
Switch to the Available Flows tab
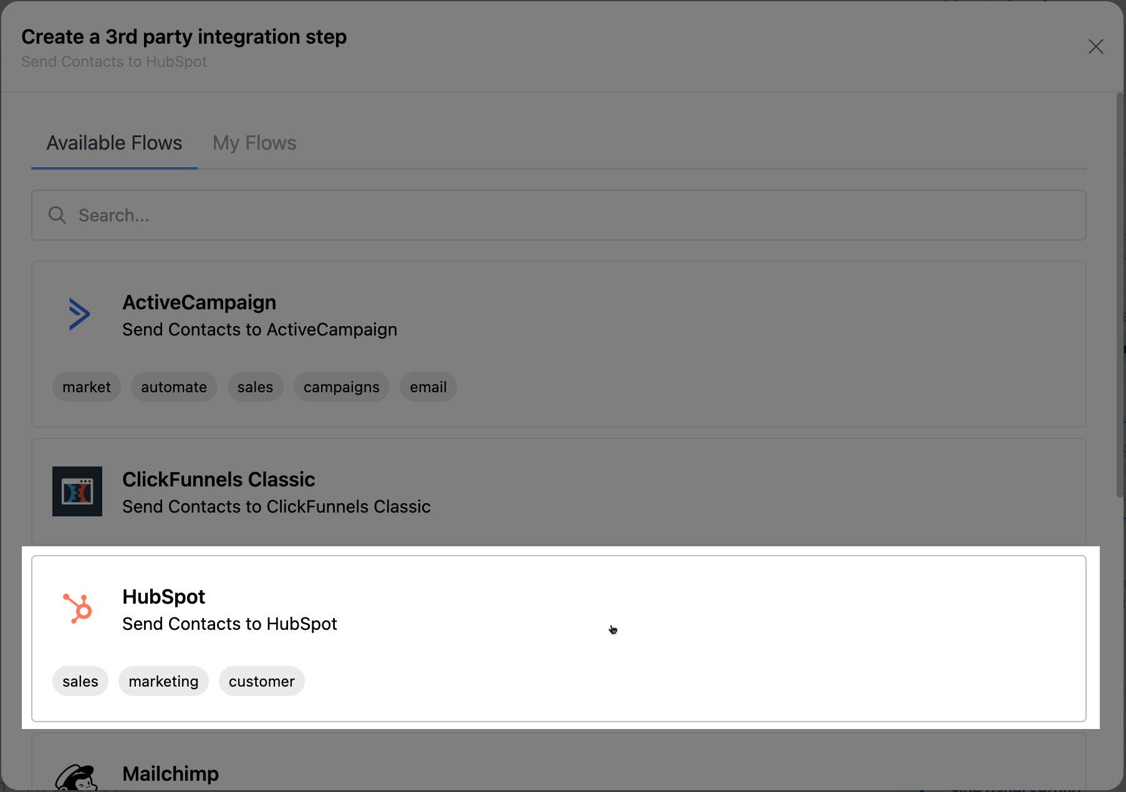pos(115,143)
